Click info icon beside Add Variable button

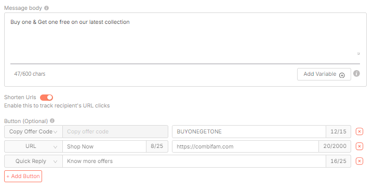pyautogui.click(x=356, y=74)
